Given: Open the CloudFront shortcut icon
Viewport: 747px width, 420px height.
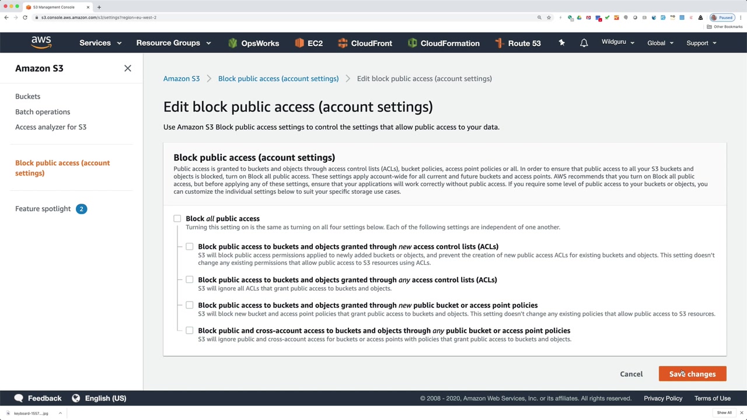Looking at the screenshot, I should click(343, 43).
